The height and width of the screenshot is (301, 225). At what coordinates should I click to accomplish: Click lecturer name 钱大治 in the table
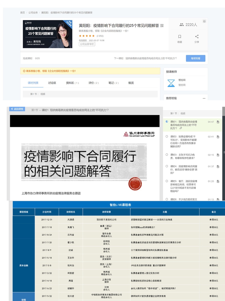pos(71,265)
